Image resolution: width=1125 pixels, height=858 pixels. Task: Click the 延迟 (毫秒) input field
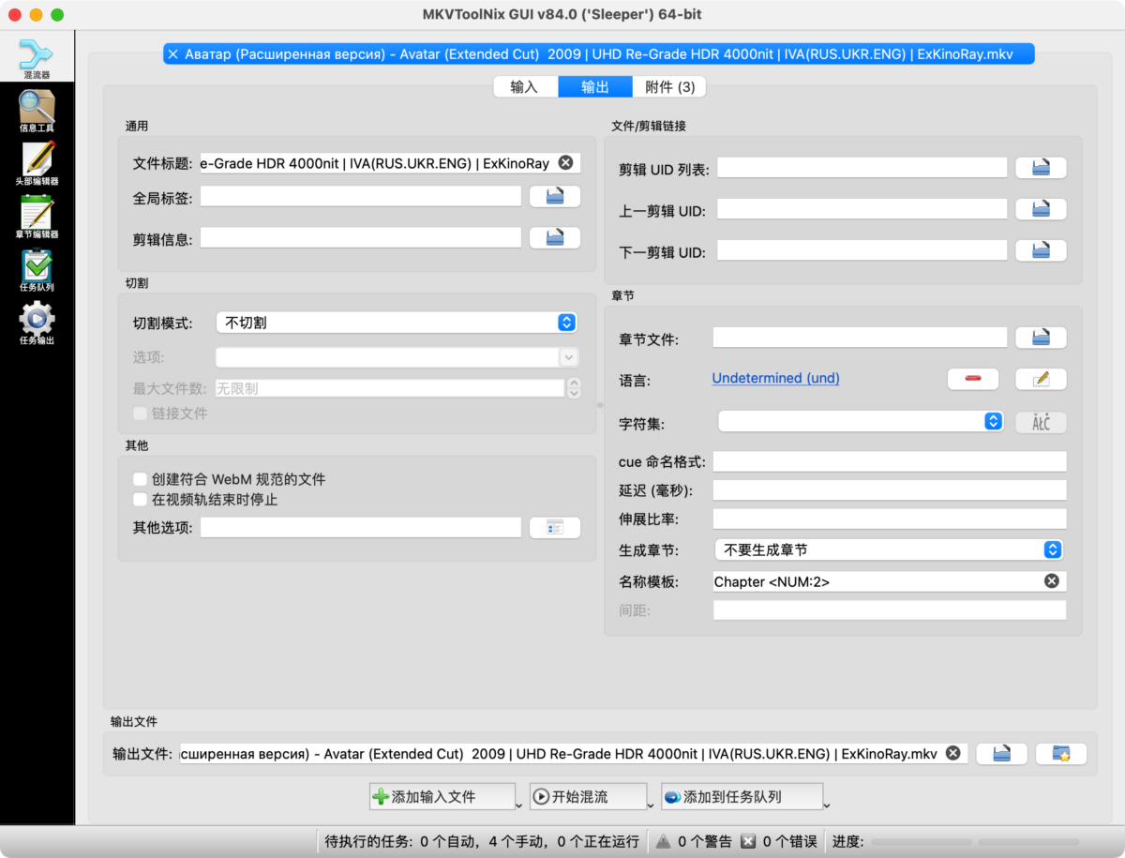[890, 490]
